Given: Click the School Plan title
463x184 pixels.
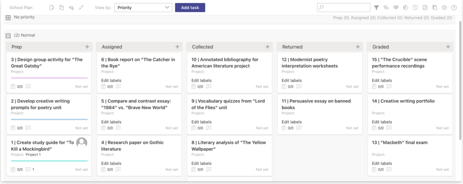Looking at the screenshot, I should click(21, 8).
